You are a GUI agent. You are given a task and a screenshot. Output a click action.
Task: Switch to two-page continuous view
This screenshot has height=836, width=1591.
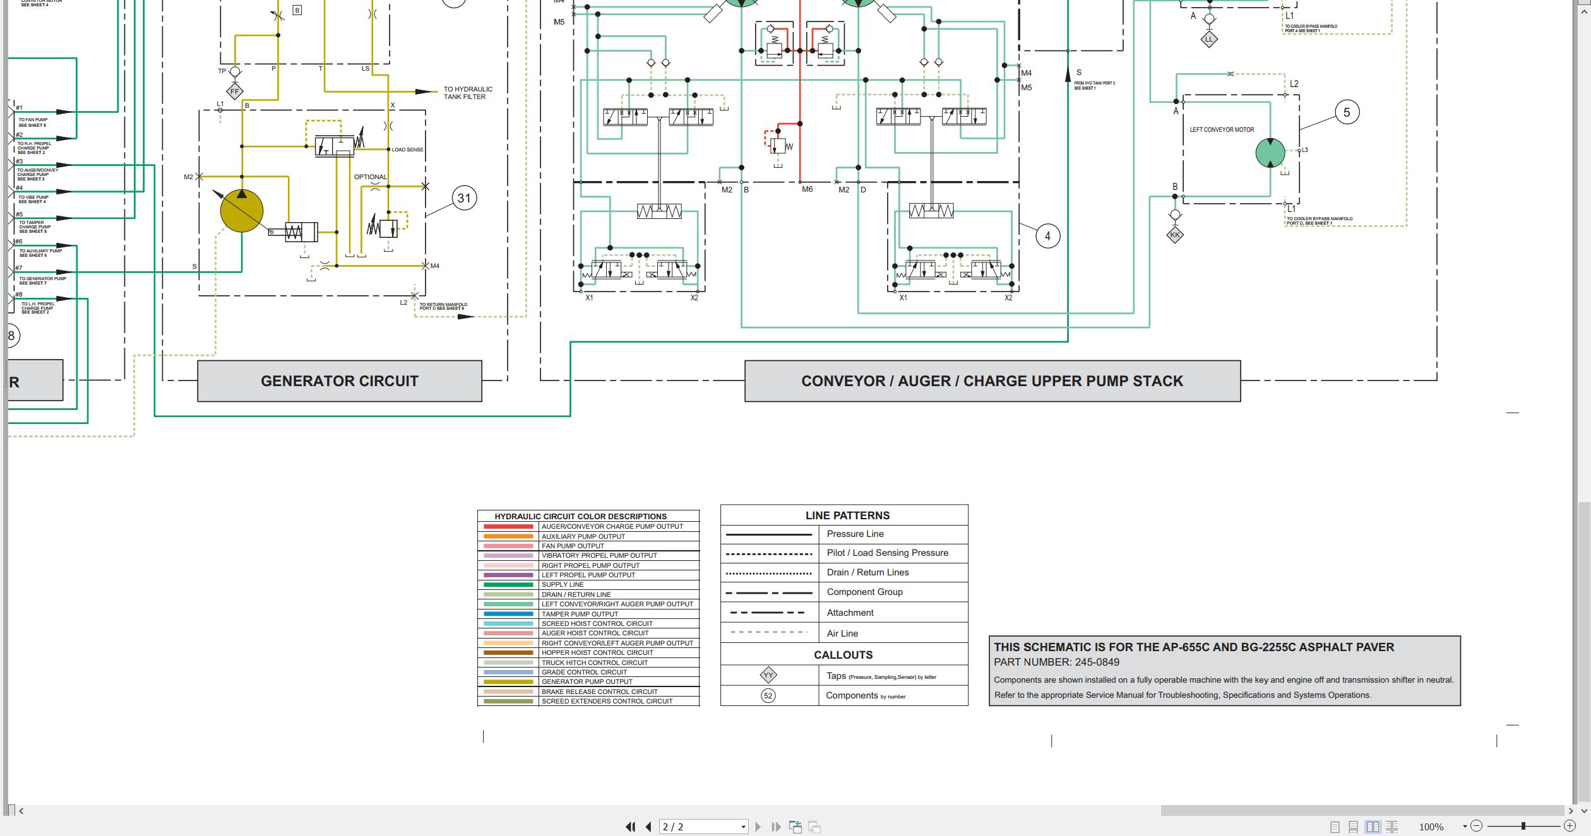(1391, 827)
